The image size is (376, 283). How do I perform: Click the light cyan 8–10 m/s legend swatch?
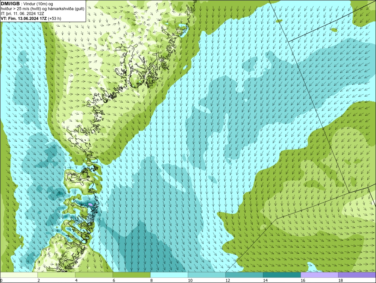coord(169,275)
